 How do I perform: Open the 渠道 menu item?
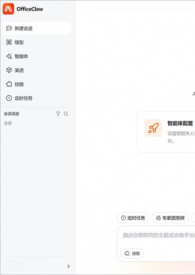coord(37,70)
